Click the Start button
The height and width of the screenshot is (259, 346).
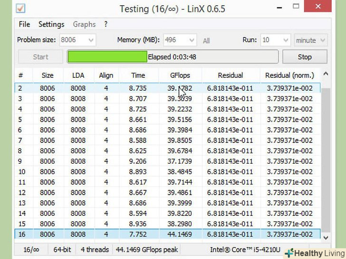(x=40, y=57)
